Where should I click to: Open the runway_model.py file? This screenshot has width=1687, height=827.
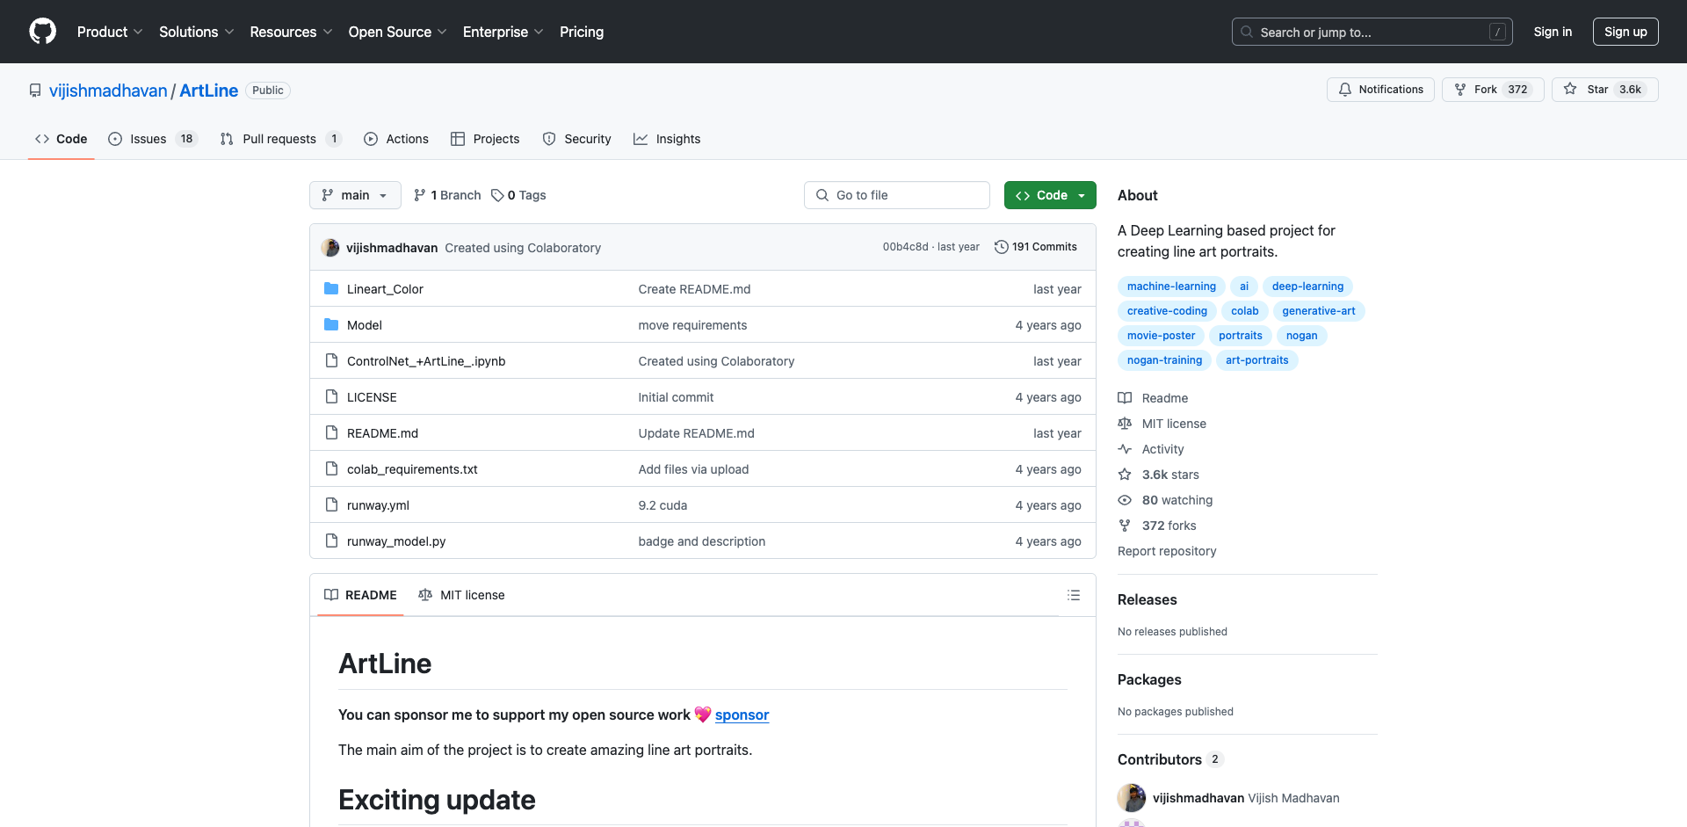396,541
